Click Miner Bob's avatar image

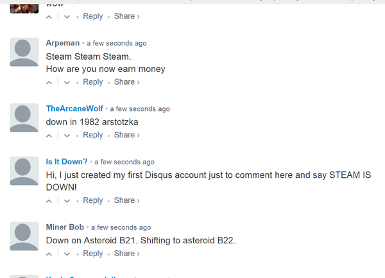[25, 236]
